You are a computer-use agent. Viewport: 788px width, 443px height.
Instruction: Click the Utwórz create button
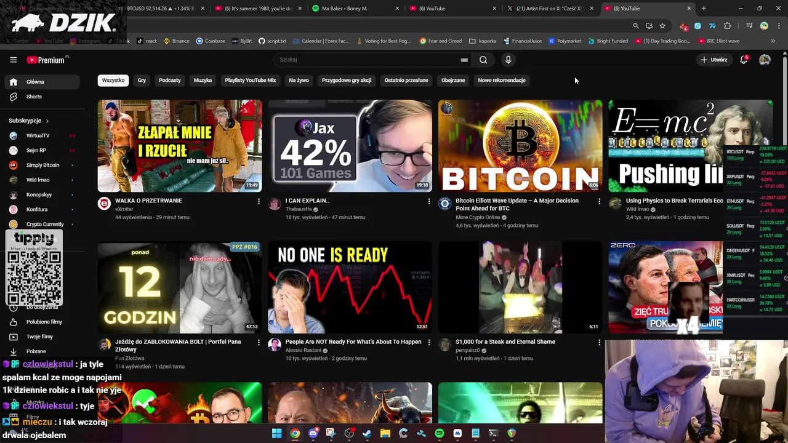714,60
